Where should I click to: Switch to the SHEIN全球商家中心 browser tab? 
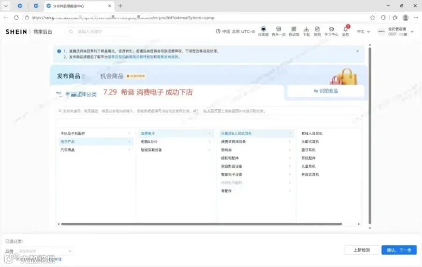[79, 6]
